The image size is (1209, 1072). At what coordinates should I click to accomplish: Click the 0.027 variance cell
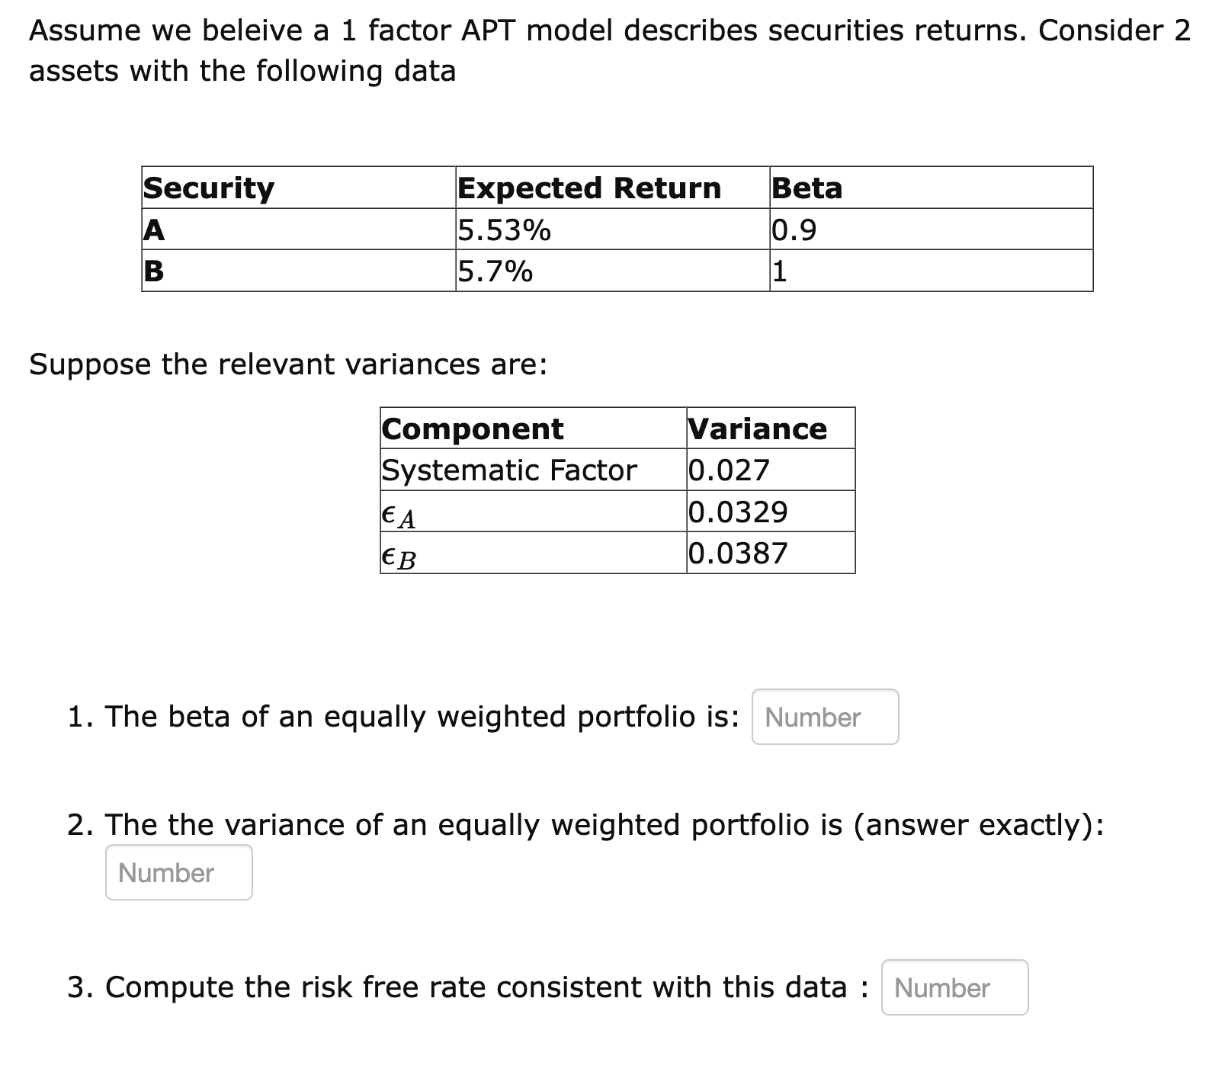tap(728, 471)
